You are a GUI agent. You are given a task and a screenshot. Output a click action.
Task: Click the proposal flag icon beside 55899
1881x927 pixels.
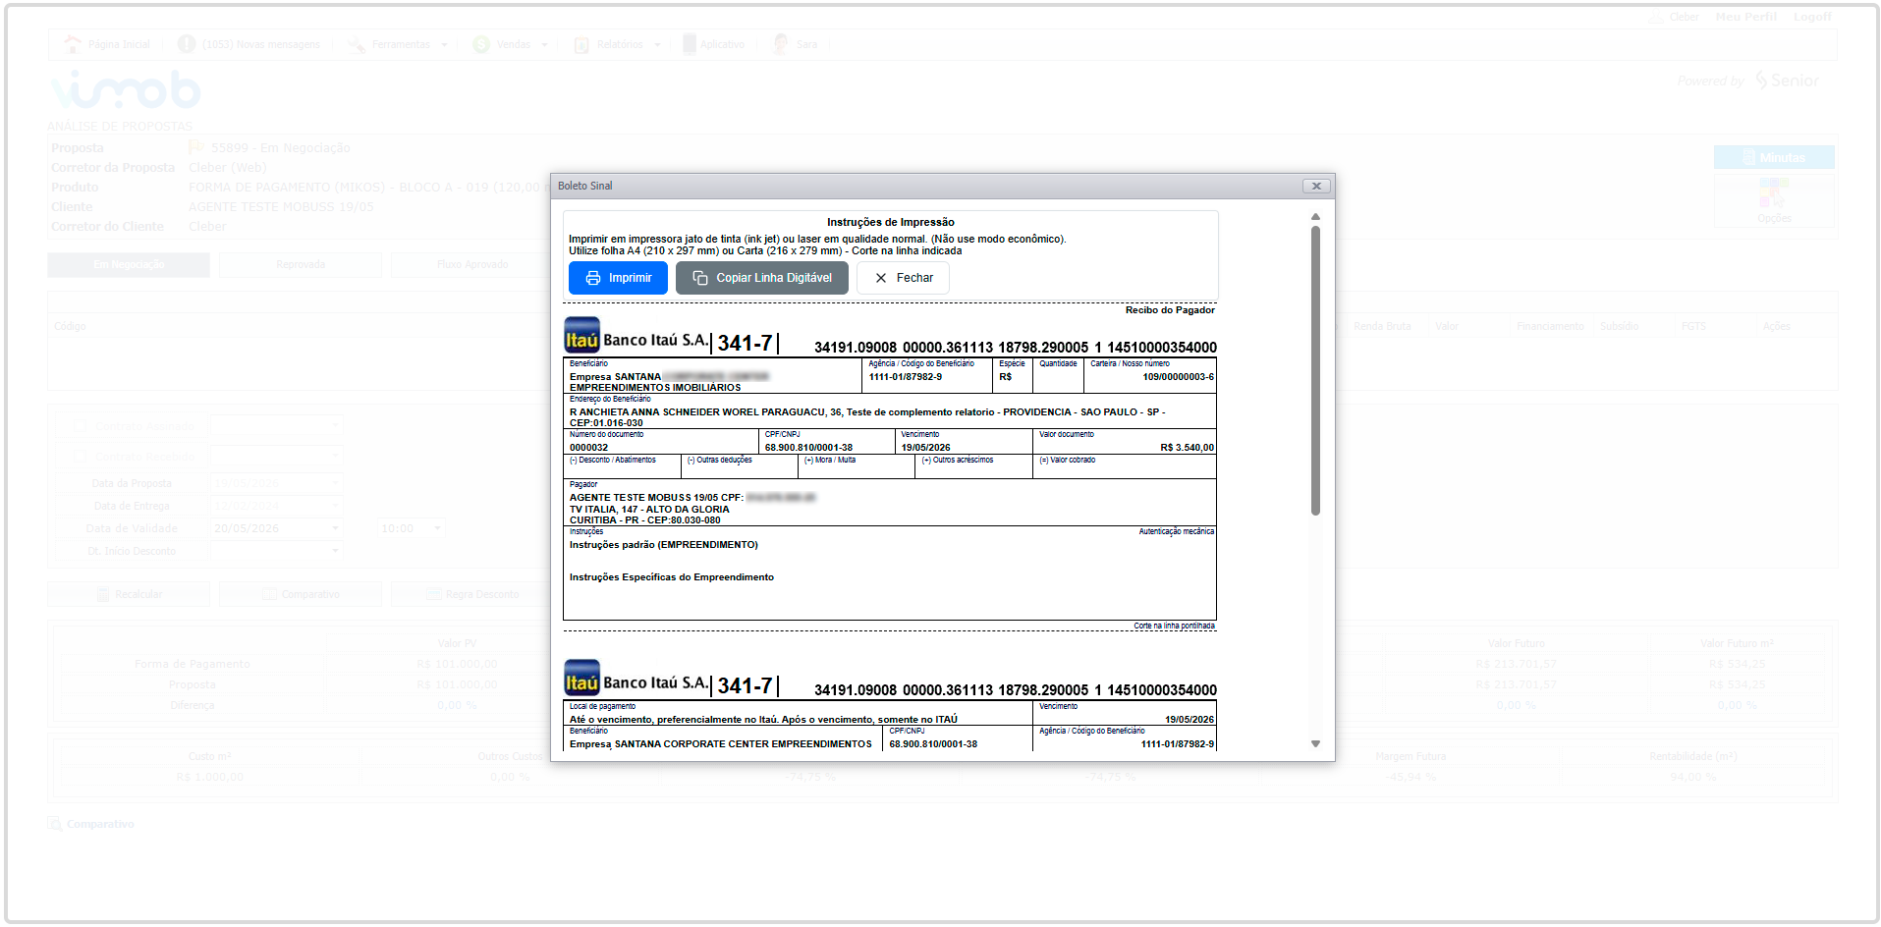coord(195,147)
